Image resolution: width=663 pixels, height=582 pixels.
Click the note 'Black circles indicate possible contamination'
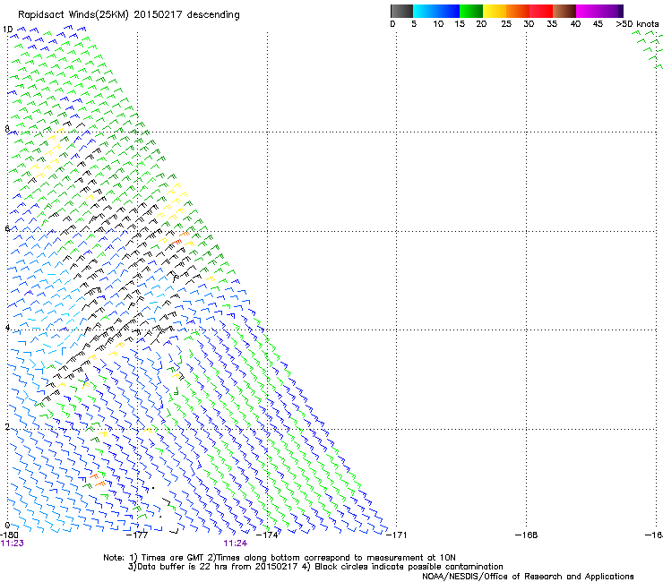click(409, 567)
